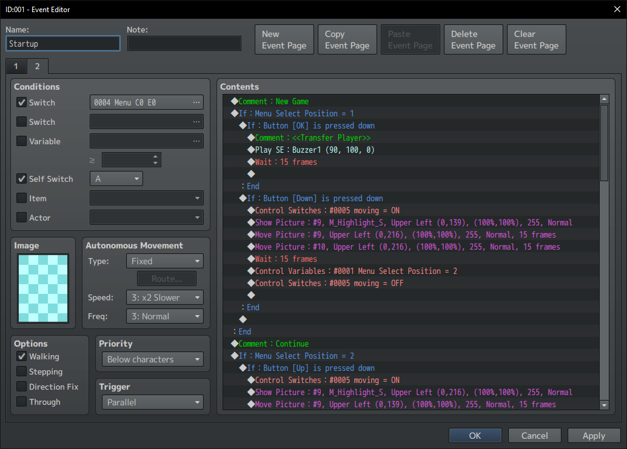Viewport: 627px width, 449px height.
Task: Open the Priority Below characters dropdown
Action: tap(153, 359)
